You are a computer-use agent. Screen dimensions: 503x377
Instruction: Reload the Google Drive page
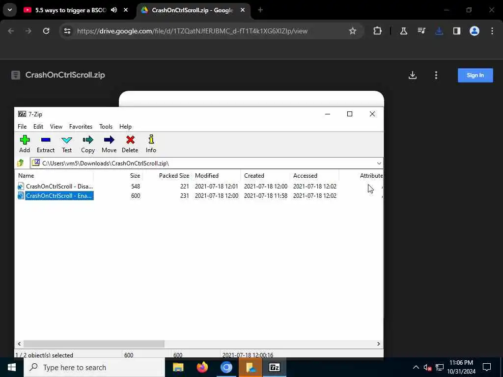click(46, 31)
